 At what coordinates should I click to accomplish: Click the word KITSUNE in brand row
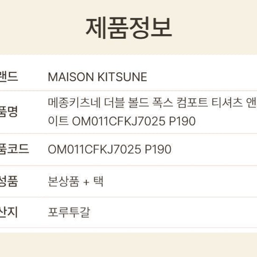(122, 77)
